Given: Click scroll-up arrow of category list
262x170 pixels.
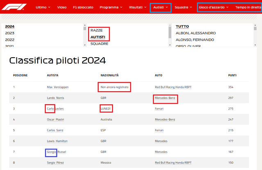Looking at the screenshot, I should [x=170, y=25].
